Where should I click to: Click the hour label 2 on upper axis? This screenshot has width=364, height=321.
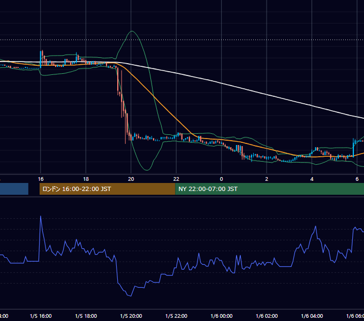click(267, 179)
